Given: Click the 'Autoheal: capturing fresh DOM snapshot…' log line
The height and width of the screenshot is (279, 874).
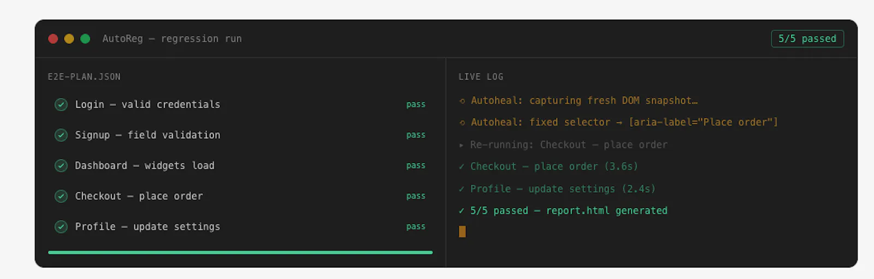Looking at the screenshot, I should click(578, 101).
